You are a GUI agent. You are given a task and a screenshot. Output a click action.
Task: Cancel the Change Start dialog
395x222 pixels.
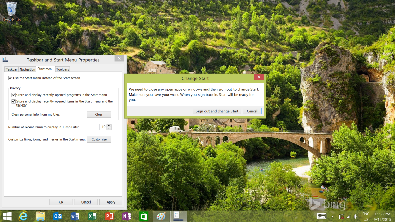coord(252,111)
